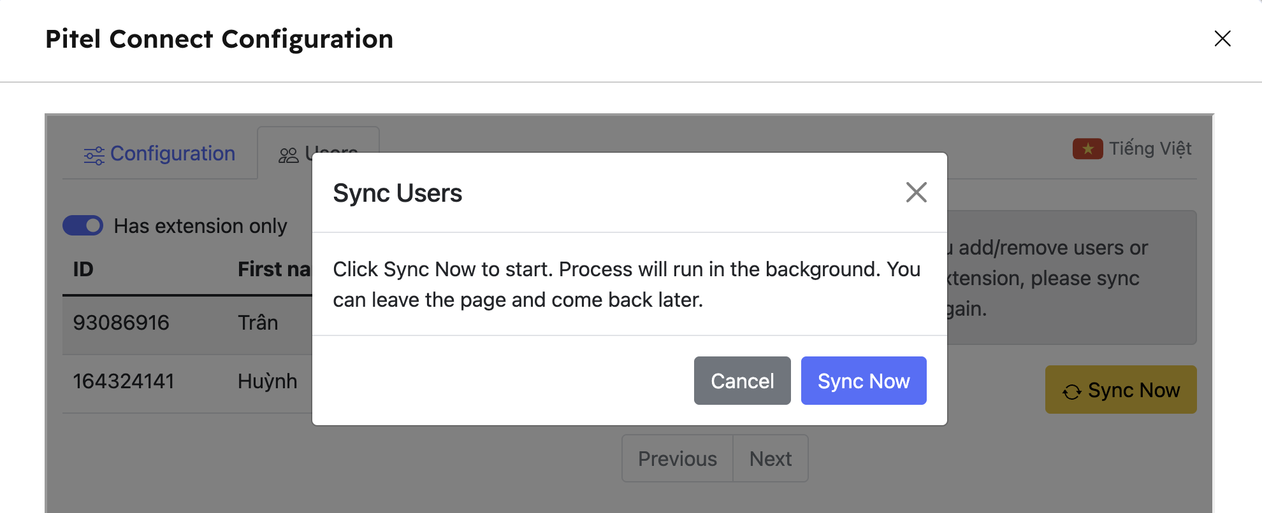Click the sync arrows icon on yellow button
The height and width of the screenshot is (513, 1262).
coord(1072,391)
